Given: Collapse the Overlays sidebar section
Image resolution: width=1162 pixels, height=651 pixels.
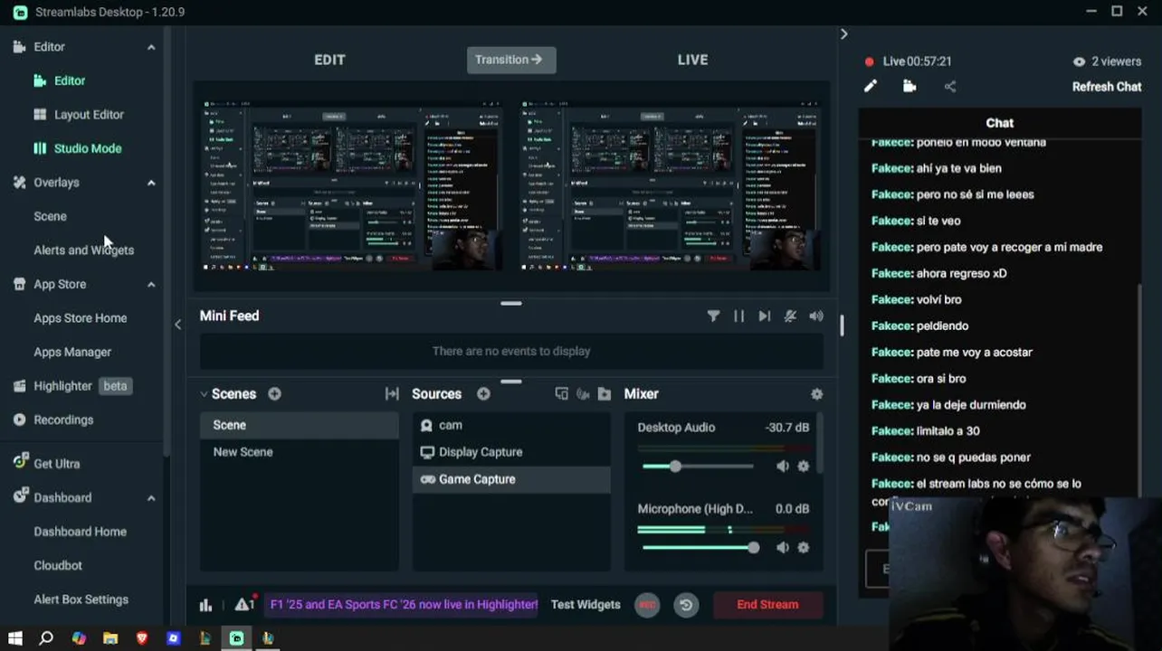Looking at the screenshot, I should [x=151, y=183].
